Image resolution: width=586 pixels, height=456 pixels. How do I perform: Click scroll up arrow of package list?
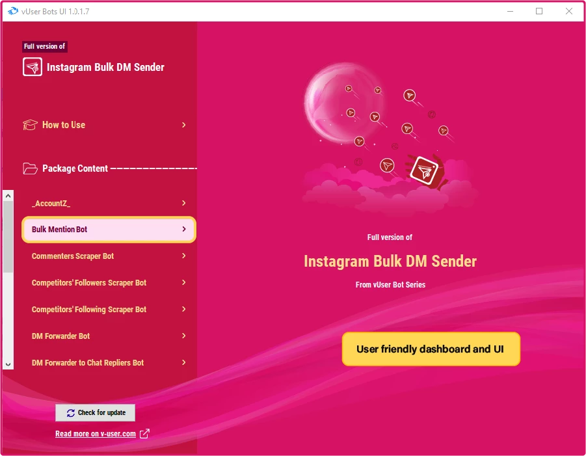[8, 196]
